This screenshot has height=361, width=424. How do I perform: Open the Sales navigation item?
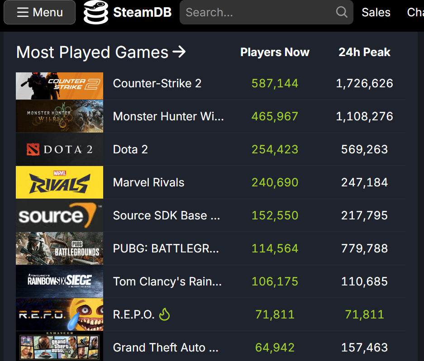tap(376, 12)
